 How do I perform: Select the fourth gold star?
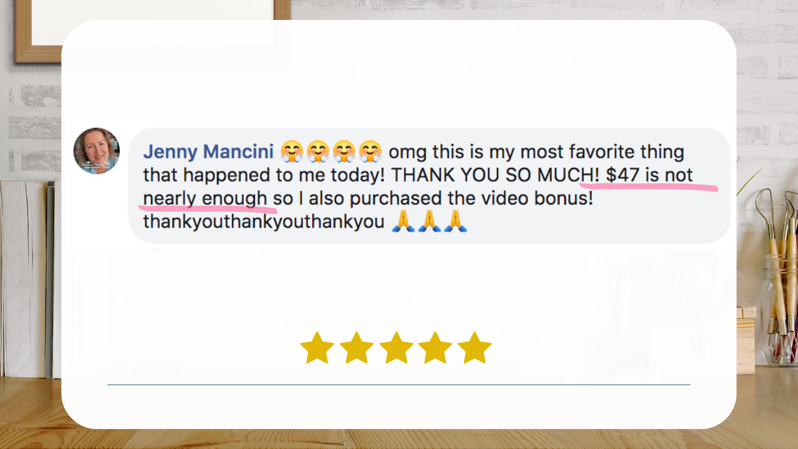point(435,347)
